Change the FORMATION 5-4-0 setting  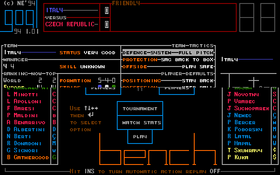click(x=87, y=80)
